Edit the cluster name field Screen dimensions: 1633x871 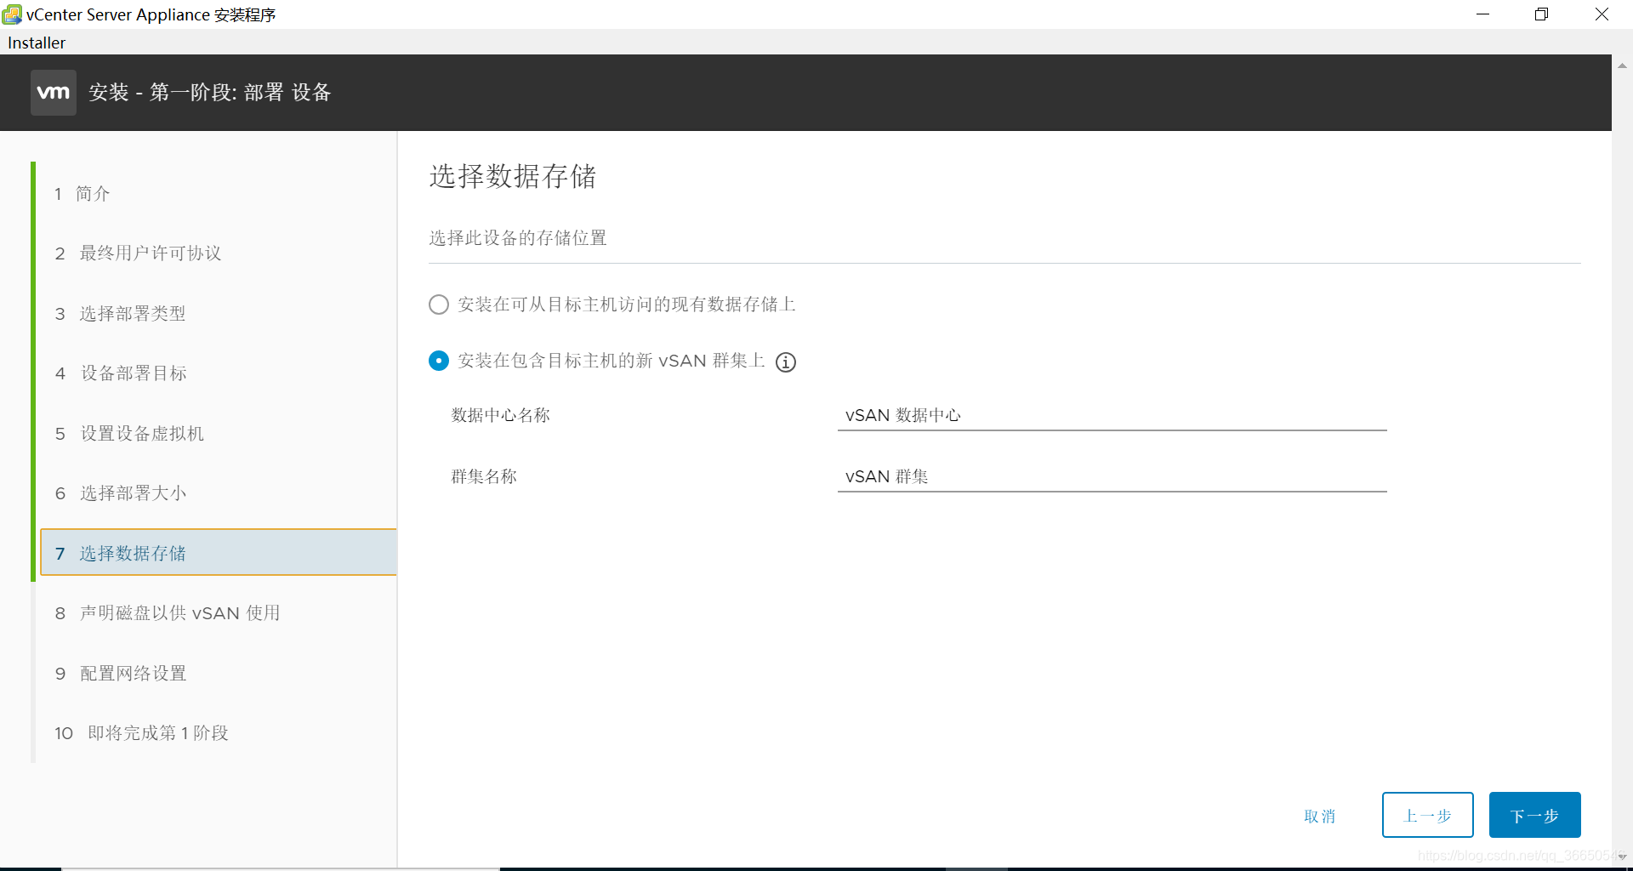coord(1112,476)
